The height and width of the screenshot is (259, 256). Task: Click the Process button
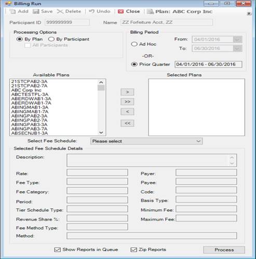(x=224, y=250)
